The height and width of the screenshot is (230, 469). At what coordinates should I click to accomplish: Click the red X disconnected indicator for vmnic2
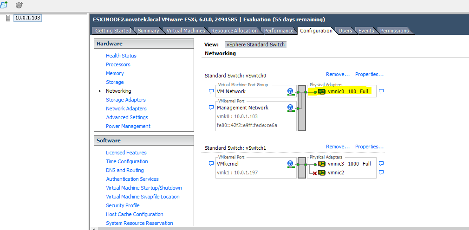click(315, 173)
